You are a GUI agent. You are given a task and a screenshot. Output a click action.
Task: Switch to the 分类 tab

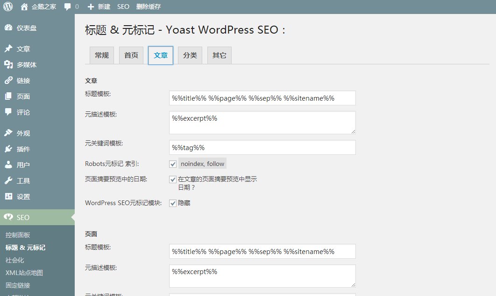[x=190, y=55]
